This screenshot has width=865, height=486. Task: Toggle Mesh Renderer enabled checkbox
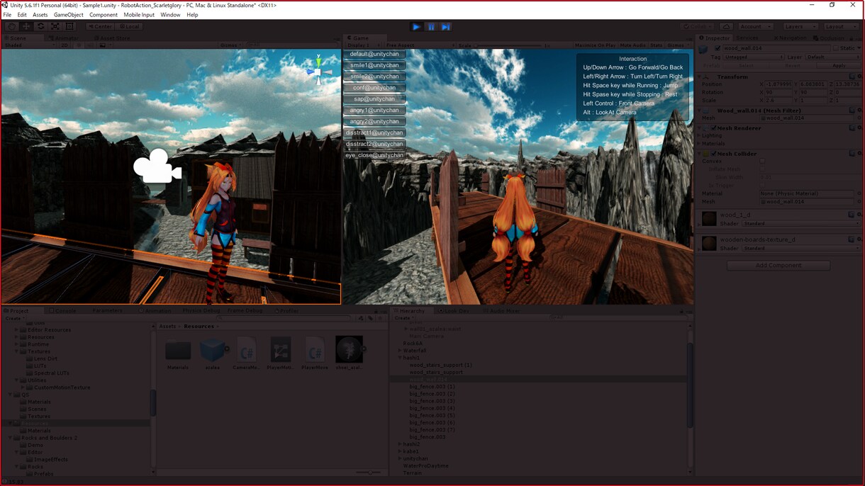click(x=714, y=128)
